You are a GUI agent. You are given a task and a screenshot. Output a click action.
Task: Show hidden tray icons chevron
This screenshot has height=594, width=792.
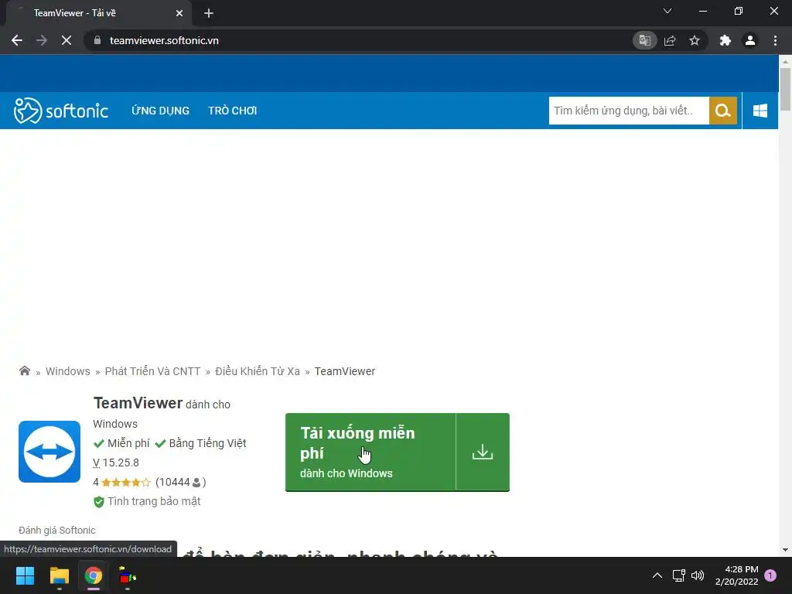pyautogui.click(x=657, y=575)
